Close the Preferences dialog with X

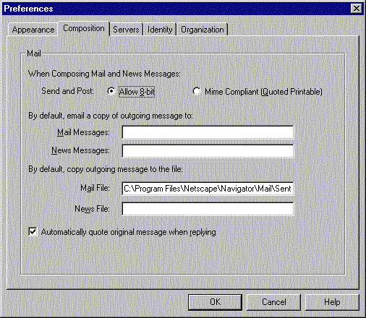(x=357, y=9)
